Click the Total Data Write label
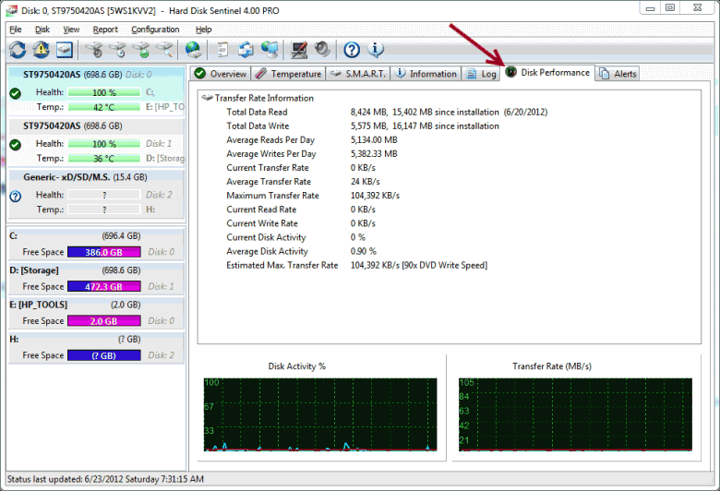 click(258, 126)
